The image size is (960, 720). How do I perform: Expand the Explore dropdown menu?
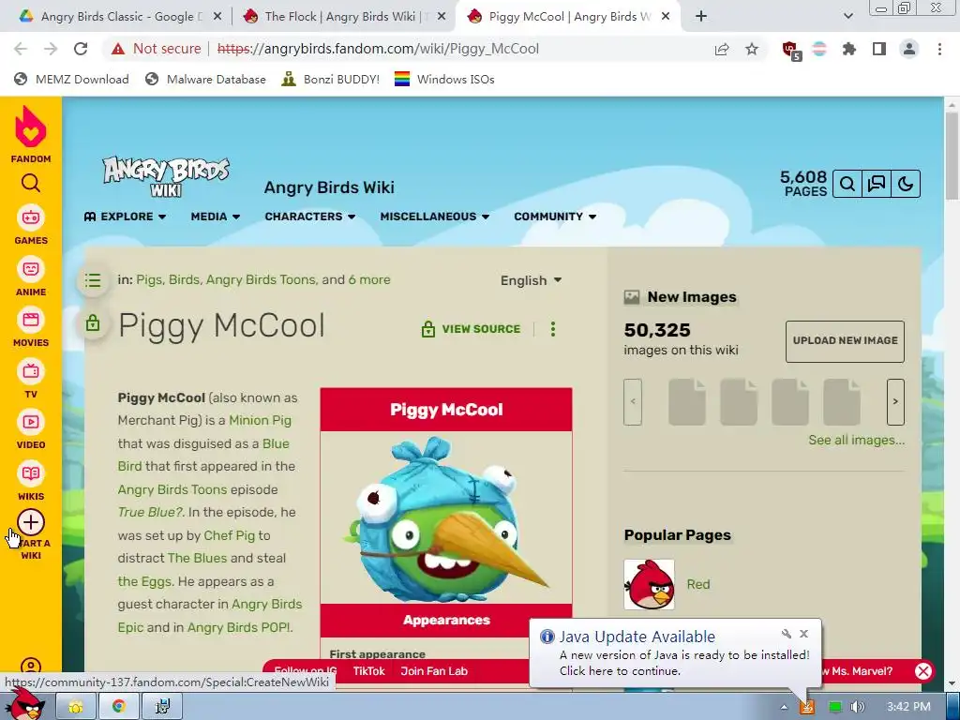[125, 217]
